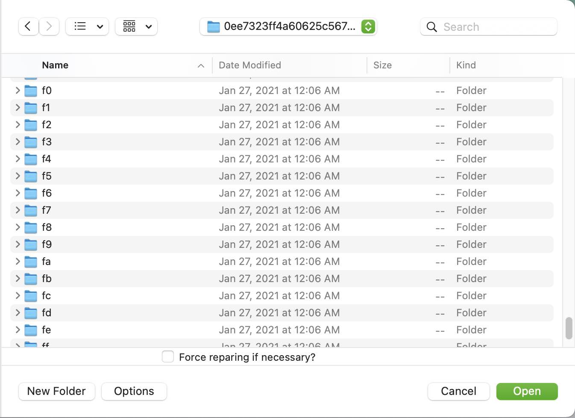Viewport: 575px width, 418px height.
Task: Focus the Search field
Action: point(489,26)
